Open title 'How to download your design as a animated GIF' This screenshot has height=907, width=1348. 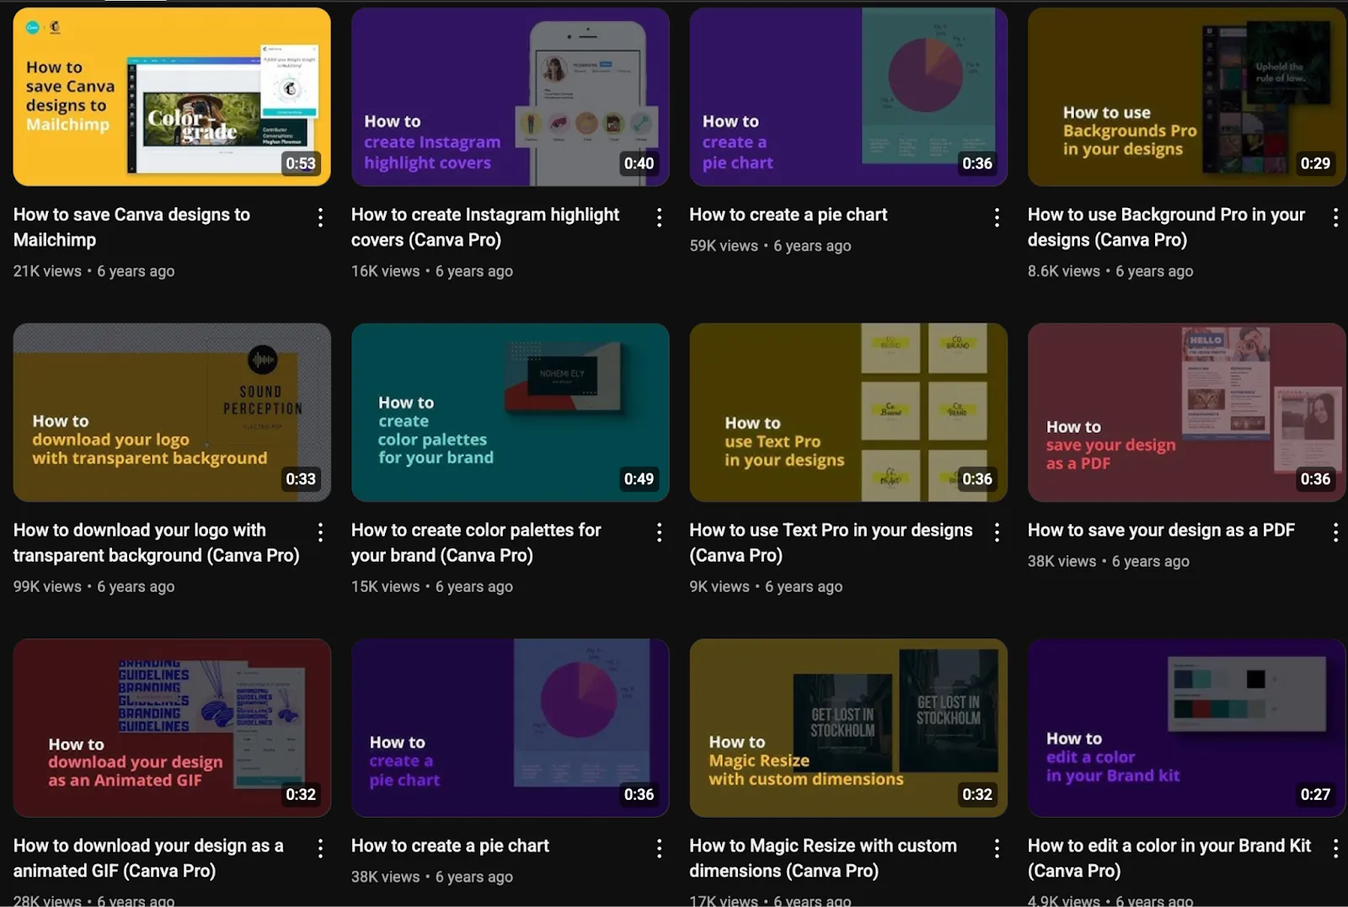coord(148,858)
